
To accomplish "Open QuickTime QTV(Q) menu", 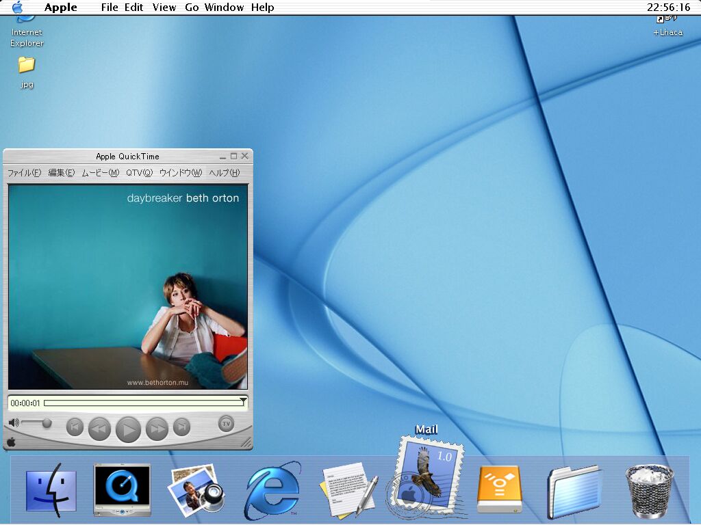I will (x=139, y=172).
